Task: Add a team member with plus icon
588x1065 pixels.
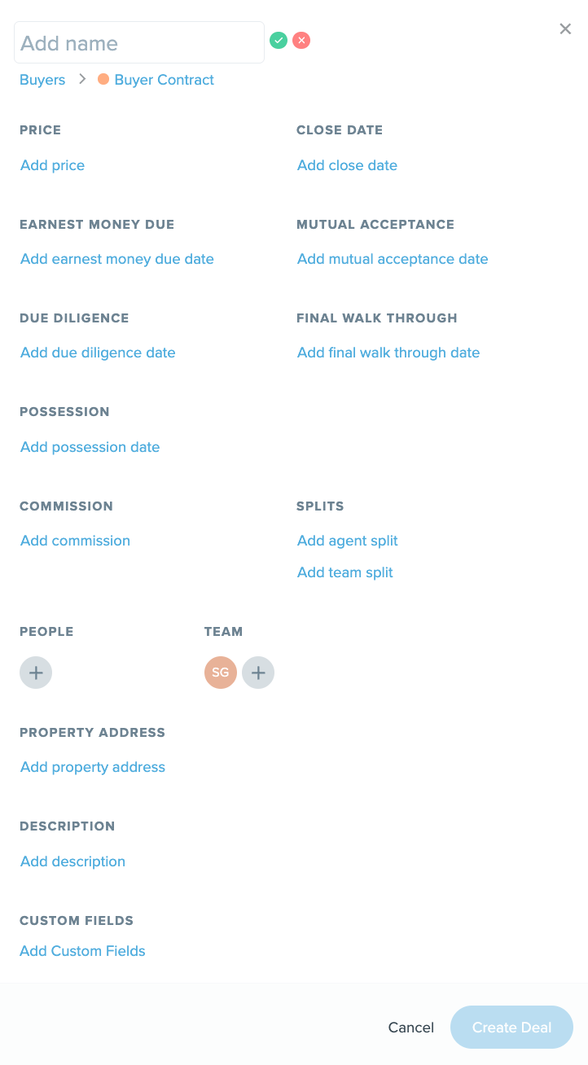Action: tap(258, 673)
